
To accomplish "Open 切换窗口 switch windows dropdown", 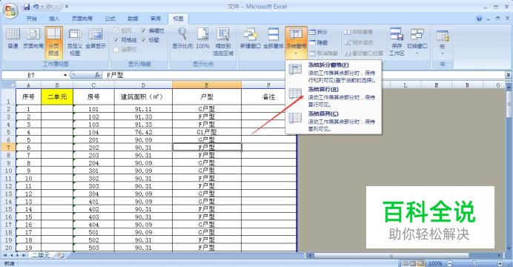I will [417, 42].
